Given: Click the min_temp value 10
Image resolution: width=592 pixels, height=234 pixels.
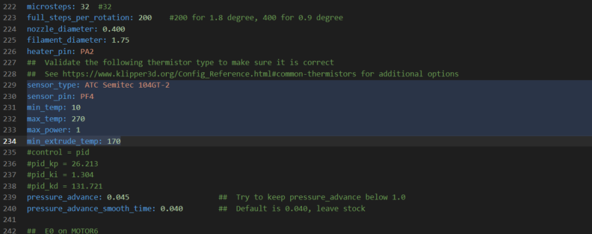Looking at the screenshot, I should coord(76,108).
